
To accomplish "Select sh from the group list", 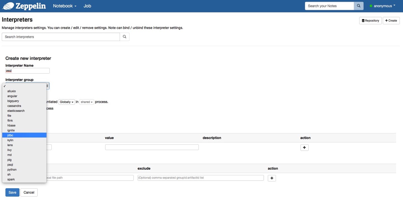I will point(24,174).
